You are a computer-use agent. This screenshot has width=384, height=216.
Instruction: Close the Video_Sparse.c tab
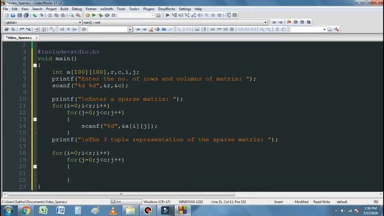click(x=37, y=38)
